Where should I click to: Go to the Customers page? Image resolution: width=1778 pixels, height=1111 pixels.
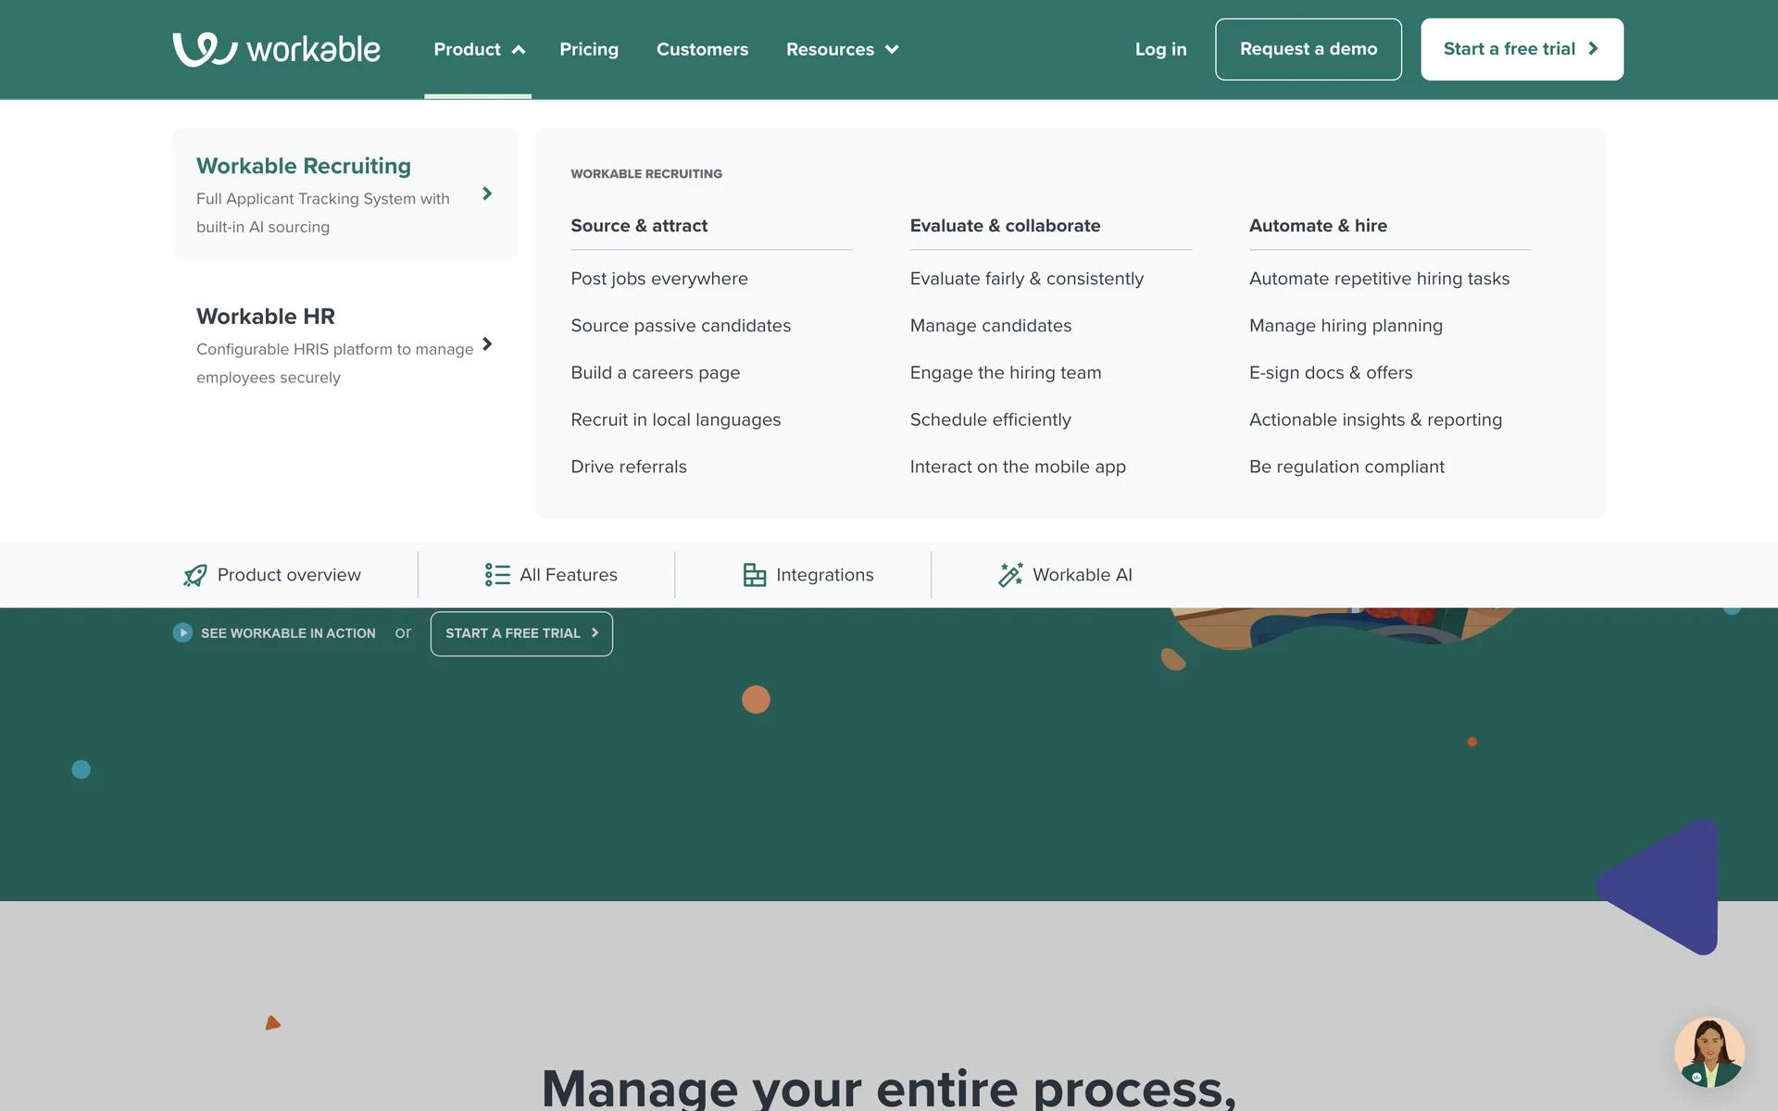702,49
